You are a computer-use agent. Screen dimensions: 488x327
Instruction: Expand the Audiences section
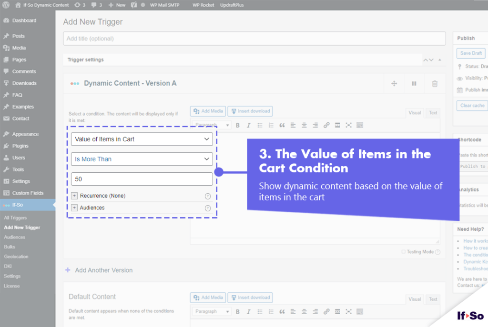74,208
